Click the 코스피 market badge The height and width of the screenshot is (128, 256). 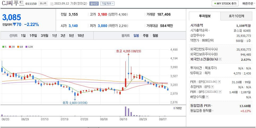pyautogui.click(x=43, y=3)
